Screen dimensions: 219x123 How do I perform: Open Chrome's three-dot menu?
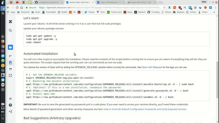[216, 8]
